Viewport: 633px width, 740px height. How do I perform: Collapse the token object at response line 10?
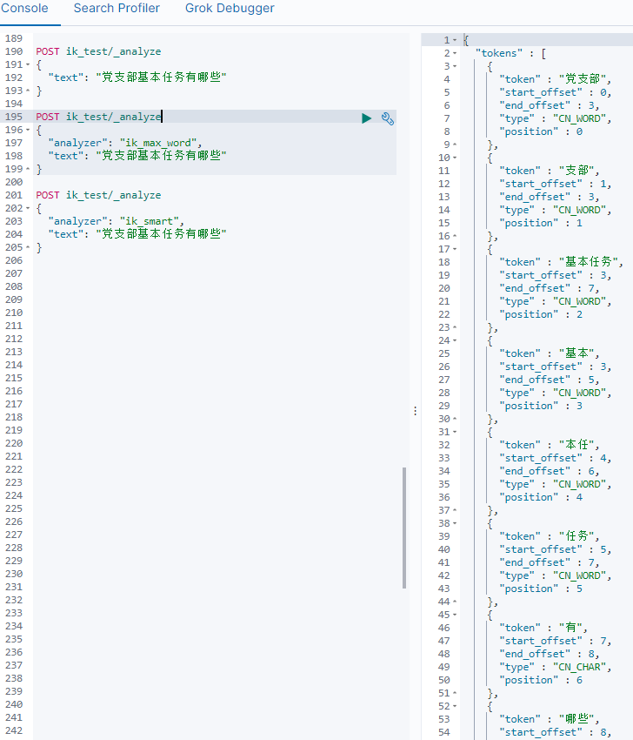coord(455,157)
